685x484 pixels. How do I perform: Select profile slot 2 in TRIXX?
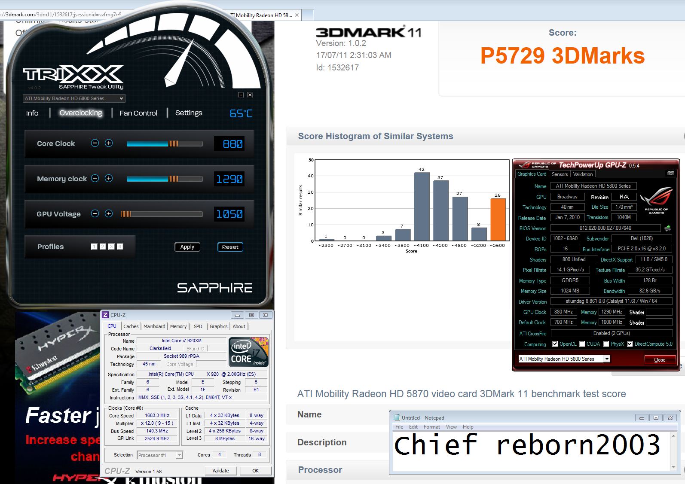pyautogui.click(x=103, y=247)
